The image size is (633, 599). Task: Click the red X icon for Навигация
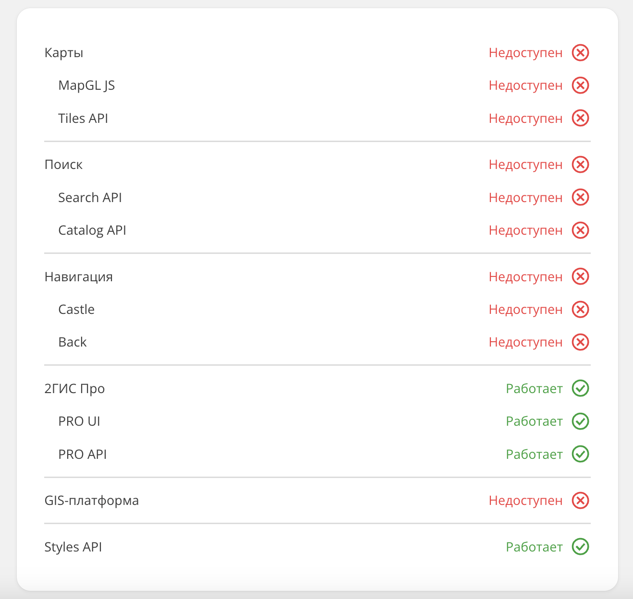pos(580,277)
